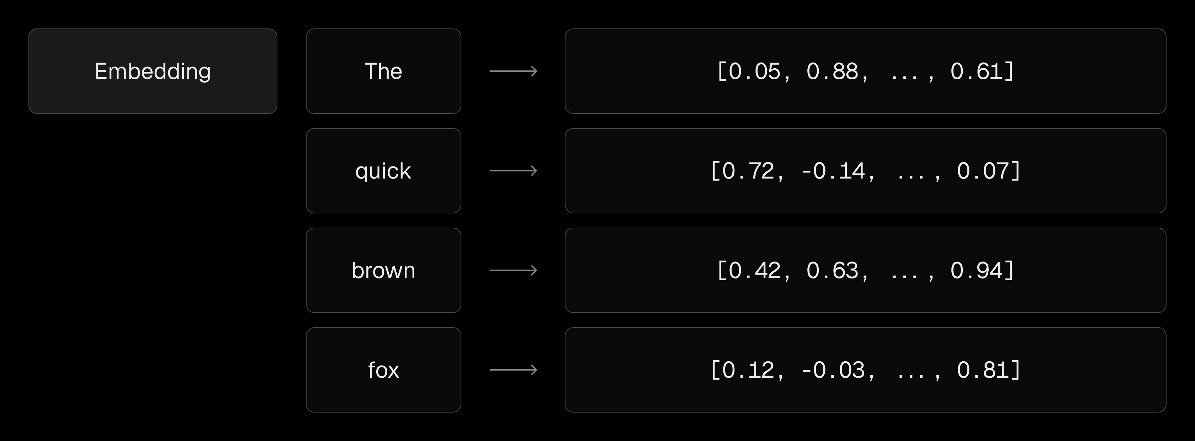Select the token box labeled The
The image size is (1195, 441).
pyautogui.click(x=383, y=71)
